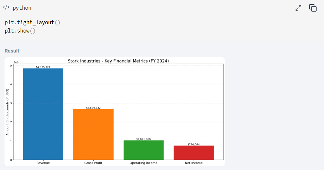Click the $2,679,332 value label
Image resolution: width=324 pixels, height=170 pixels.
[93, 108]
